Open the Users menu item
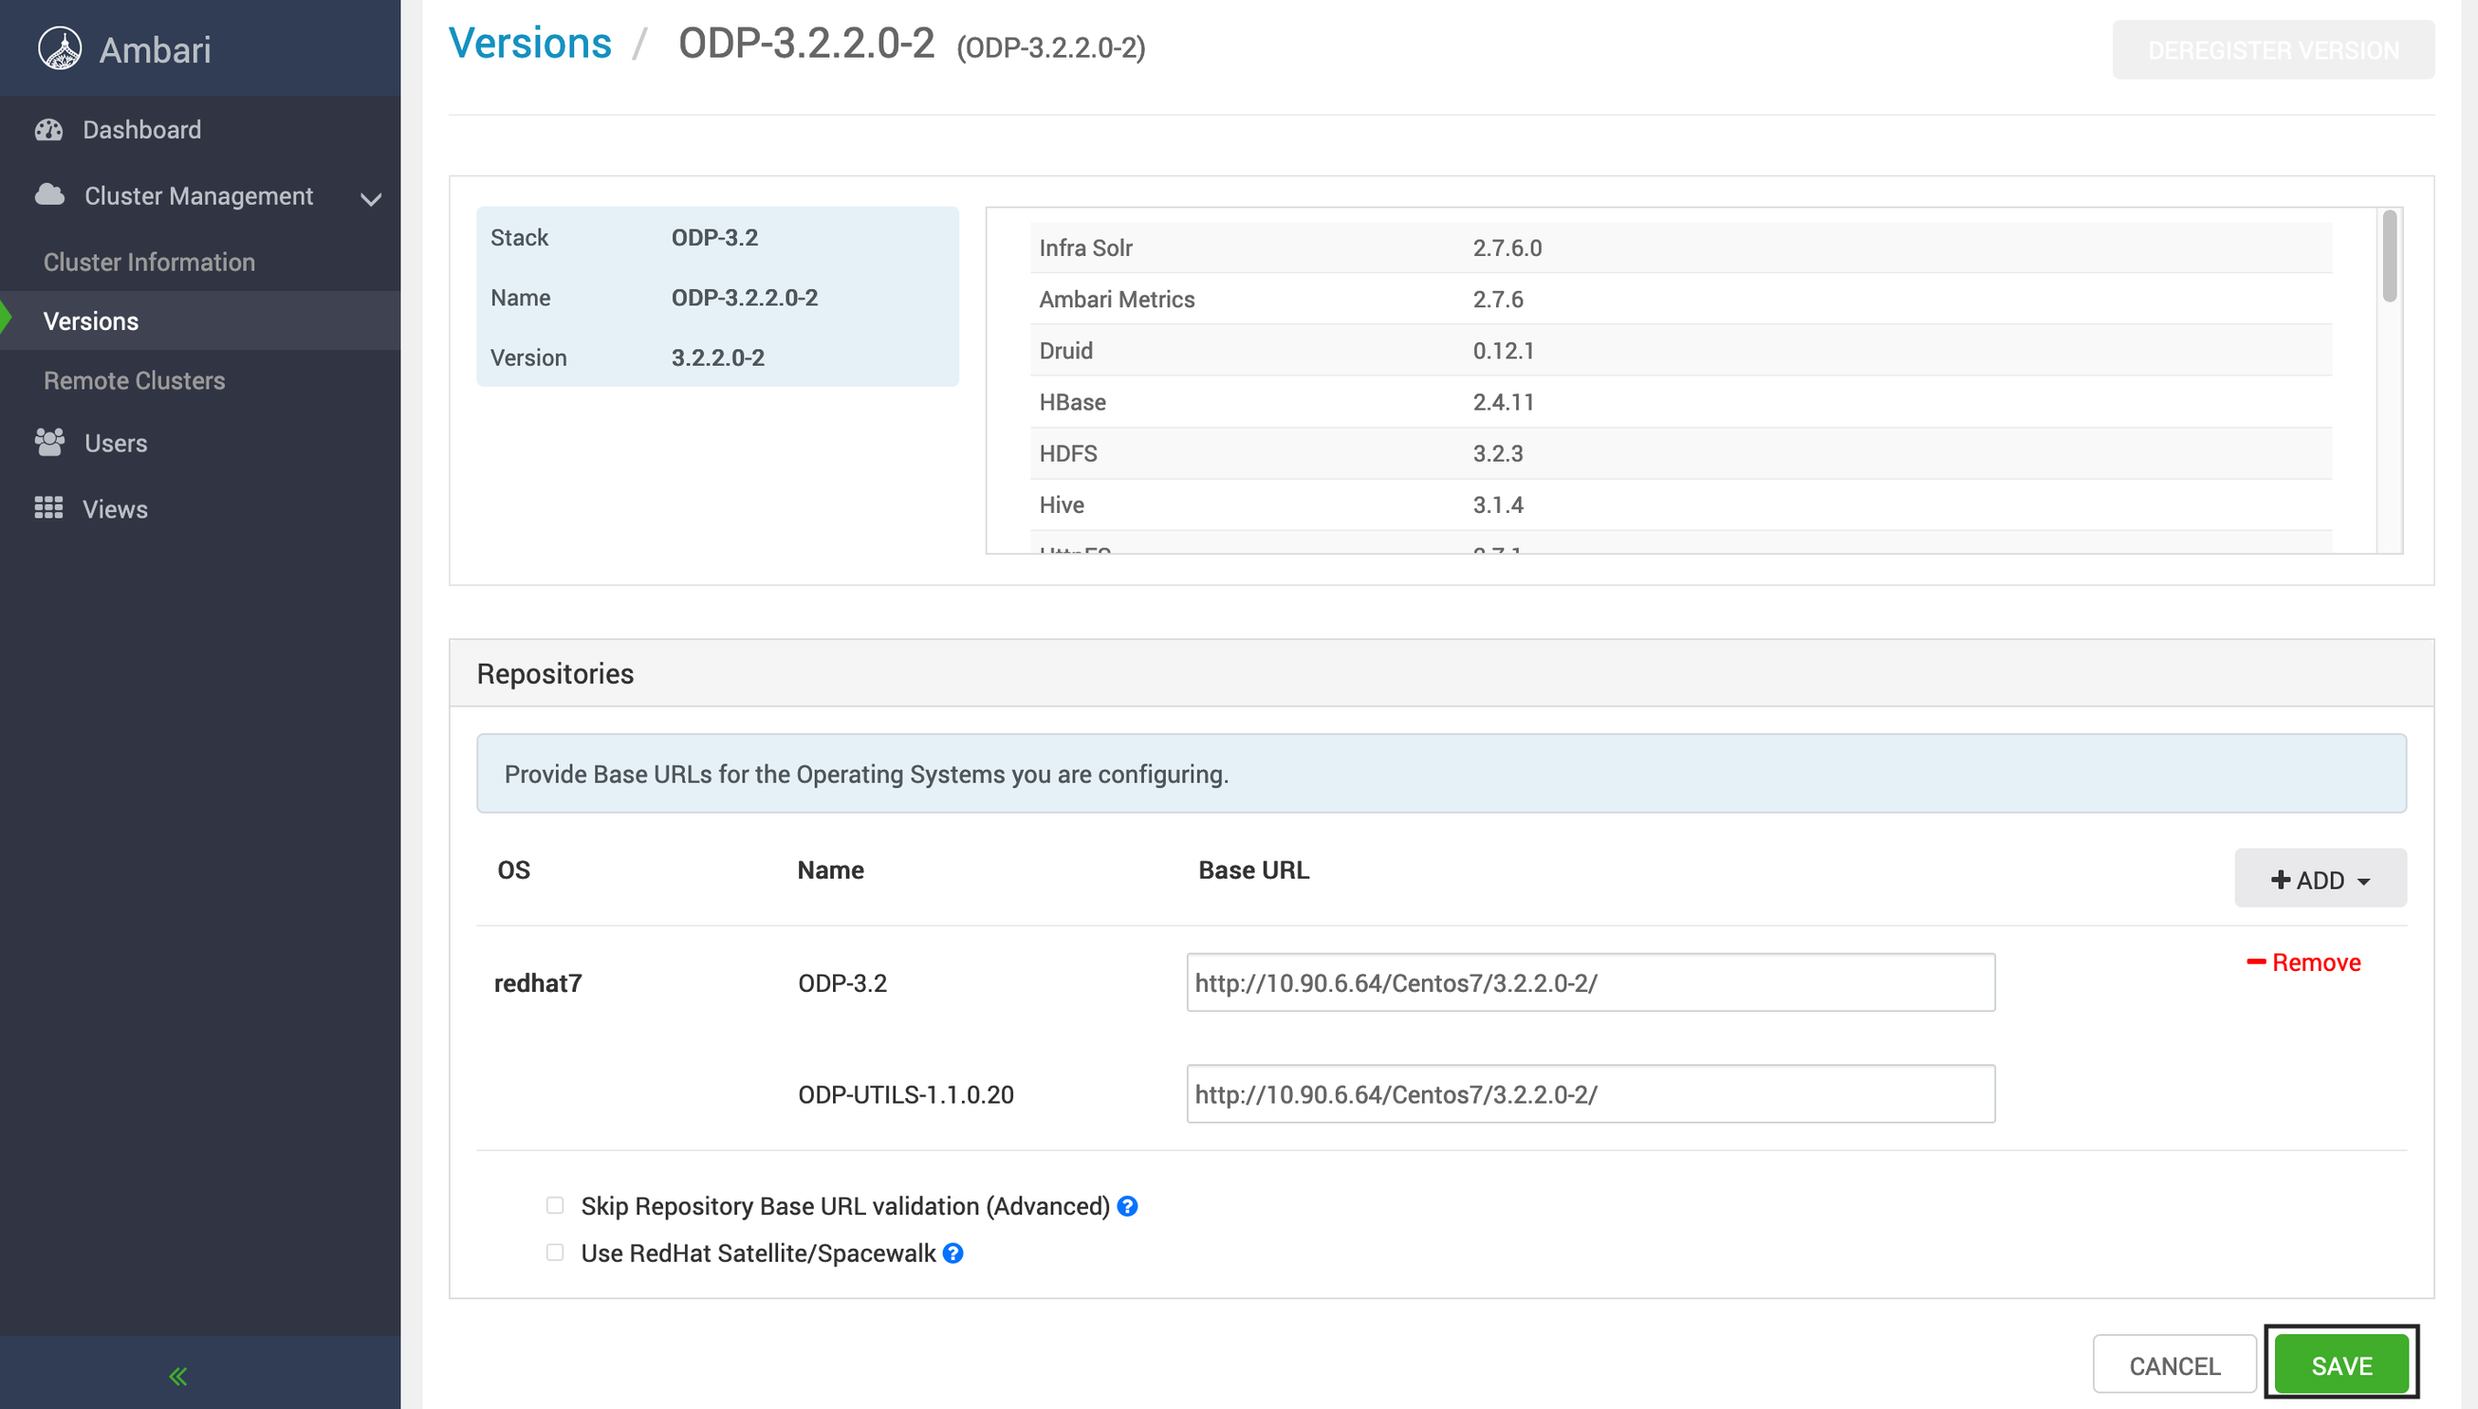 point(116,443)
